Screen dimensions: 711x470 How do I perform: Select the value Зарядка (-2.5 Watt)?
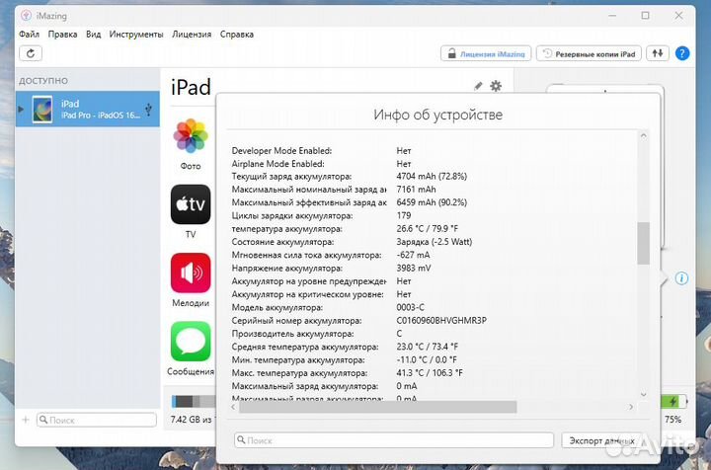point(434,242)
